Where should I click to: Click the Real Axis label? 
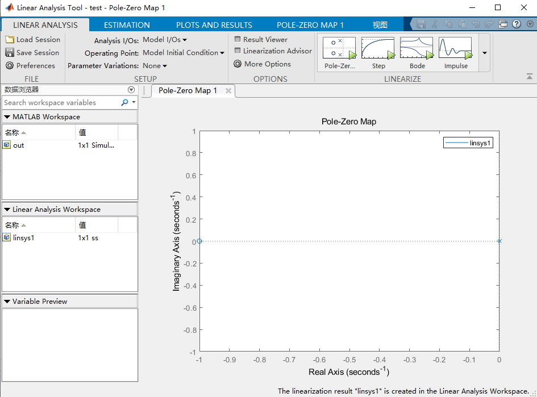(x=349, y=371)
